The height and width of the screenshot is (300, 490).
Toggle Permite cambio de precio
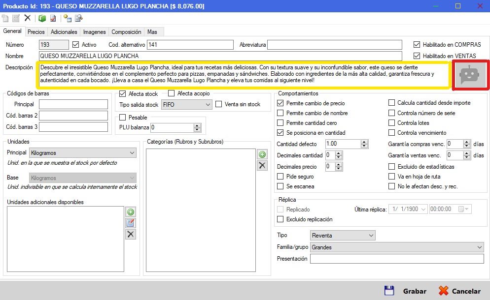280,103
